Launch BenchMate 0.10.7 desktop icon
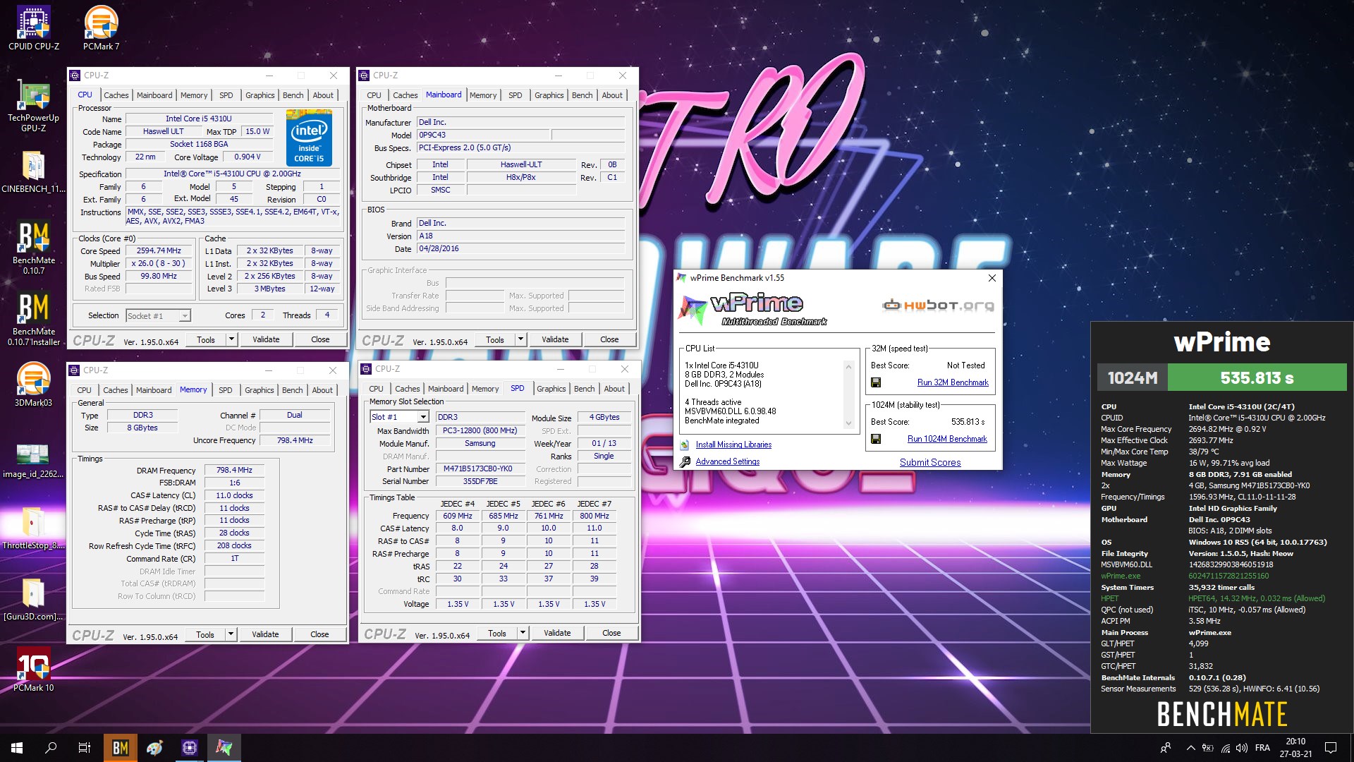The height and width of the screenshot is (762, 1354). [33, 248]
